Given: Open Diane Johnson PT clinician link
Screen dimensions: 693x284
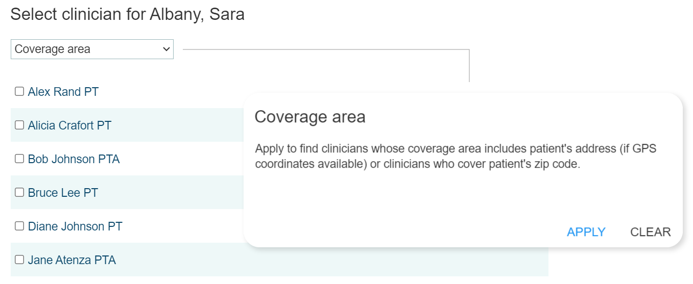Looking at the screenshot, I should pos(75,227).
